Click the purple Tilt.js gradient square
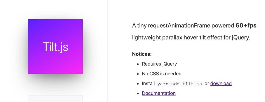The height and width of the screenshot is (102, 265). tap(55, 47)
